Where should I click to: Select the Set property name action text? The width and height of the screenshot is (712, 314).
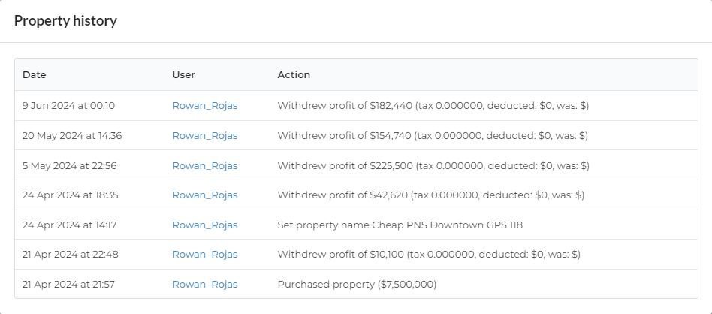[400, 225]
